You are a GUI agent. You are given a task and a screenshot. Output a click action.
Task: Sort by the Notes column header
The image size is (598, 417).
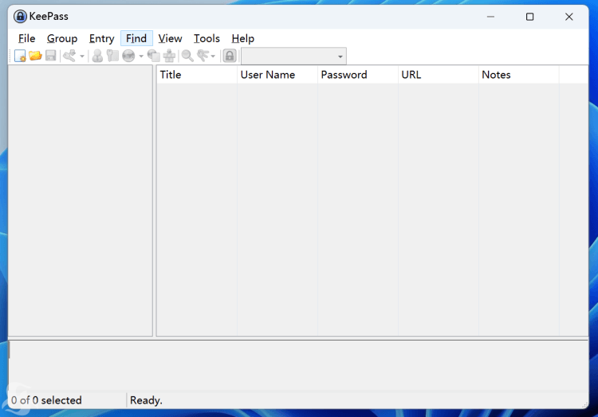tap(519, 75)
